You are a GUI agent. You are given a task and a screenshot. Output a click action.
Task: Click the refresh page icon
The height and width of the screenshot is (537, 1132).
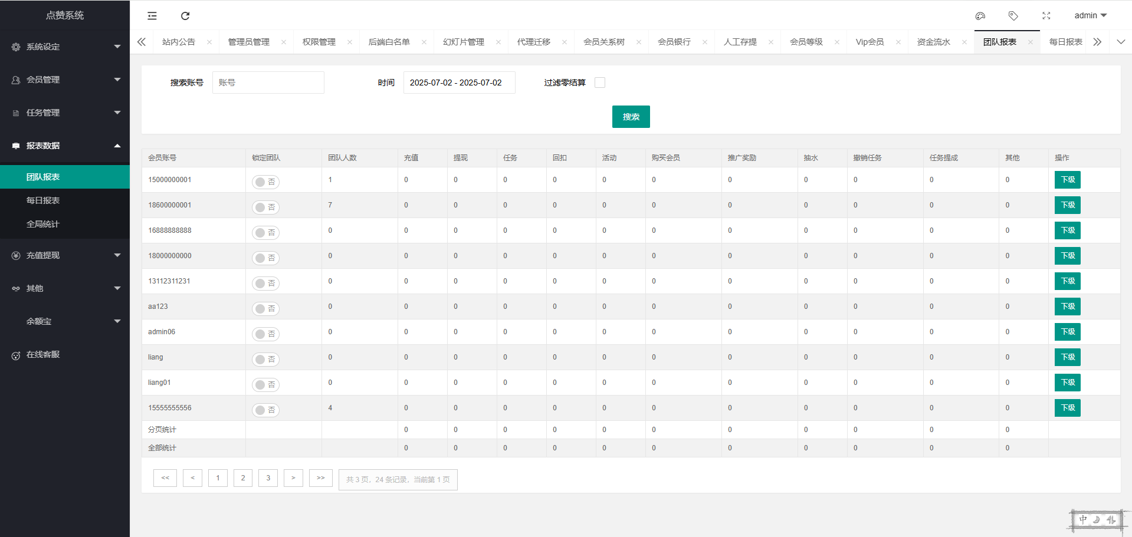[185, 16]
